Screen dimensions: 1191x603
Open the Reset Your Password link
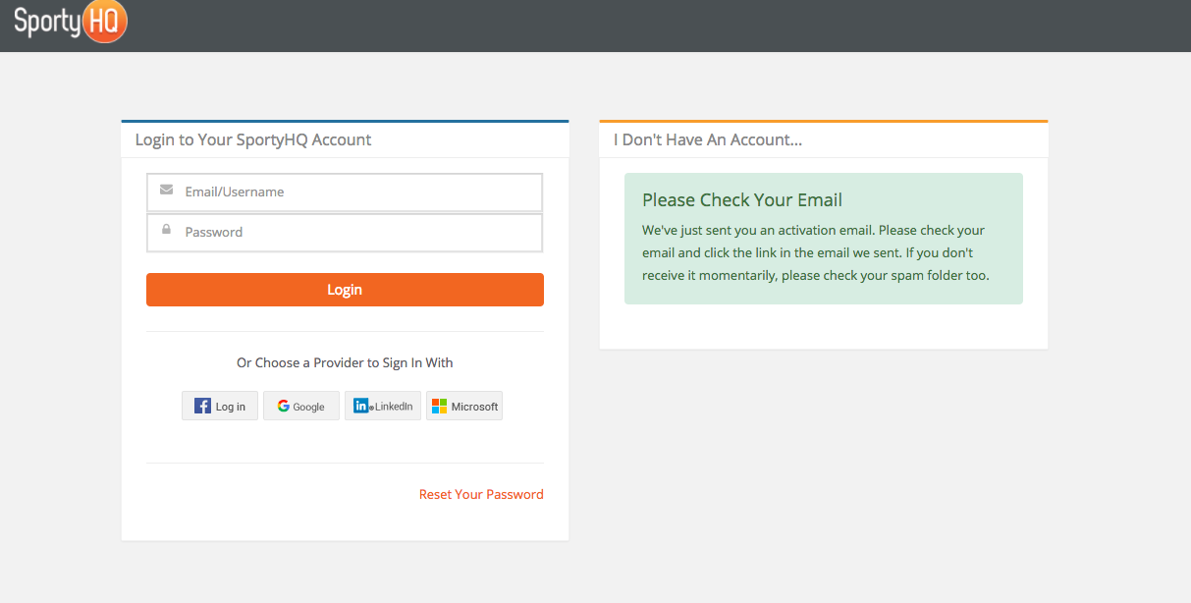point(481,494)
